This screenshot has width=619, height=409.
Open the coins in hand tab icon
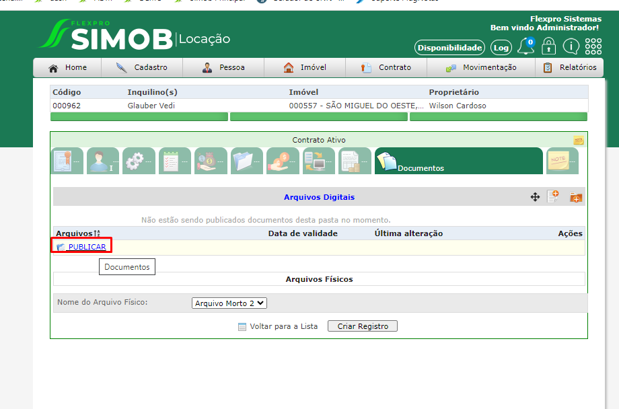(283, 161)
